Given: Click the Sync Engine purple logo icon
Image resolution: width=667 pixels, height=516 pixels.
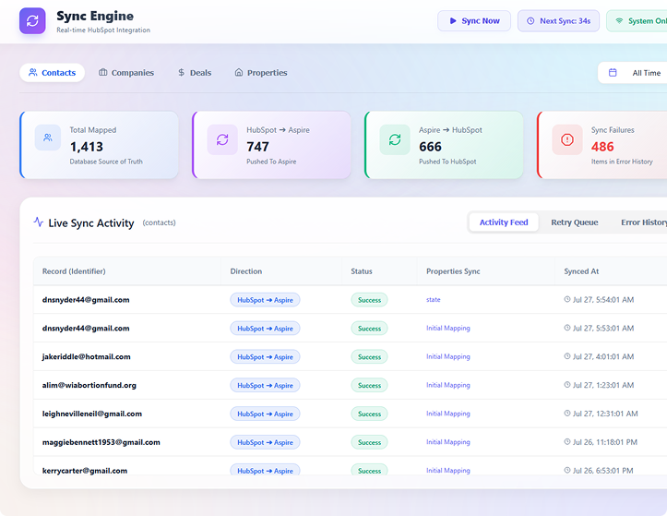Looking at the screenshot, I should [x=32, y=20].
